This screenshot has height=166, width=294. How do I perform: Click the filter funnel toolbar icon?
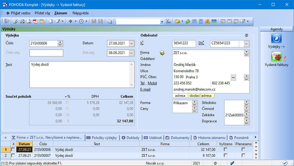(x=168, y=21)
